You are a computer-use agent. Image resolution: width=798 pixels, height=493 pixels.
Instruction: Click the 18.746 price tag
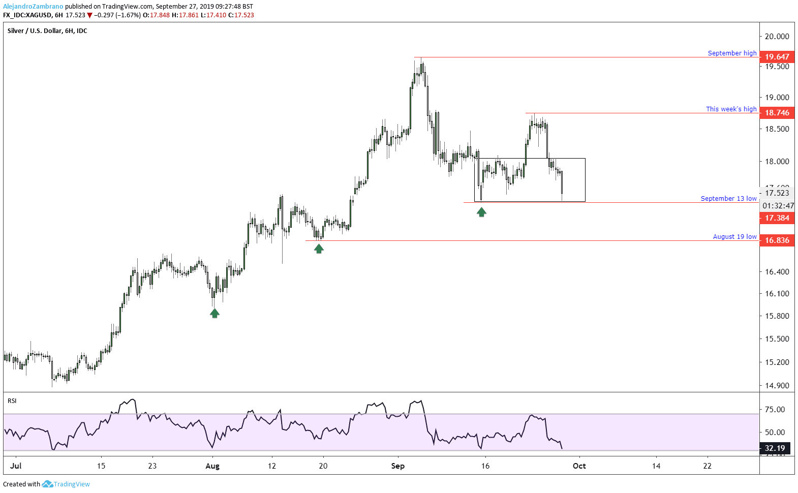[x=777, y=113]
